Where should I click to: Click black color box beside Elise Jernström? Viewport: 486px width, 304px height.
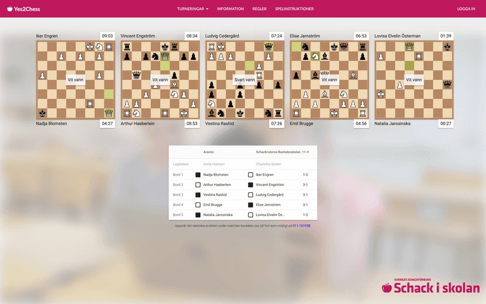point(251,205)
